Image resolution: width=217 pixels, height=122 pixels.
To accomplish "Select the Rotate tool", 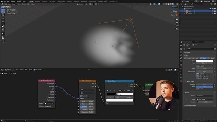I will coord(3,22).
